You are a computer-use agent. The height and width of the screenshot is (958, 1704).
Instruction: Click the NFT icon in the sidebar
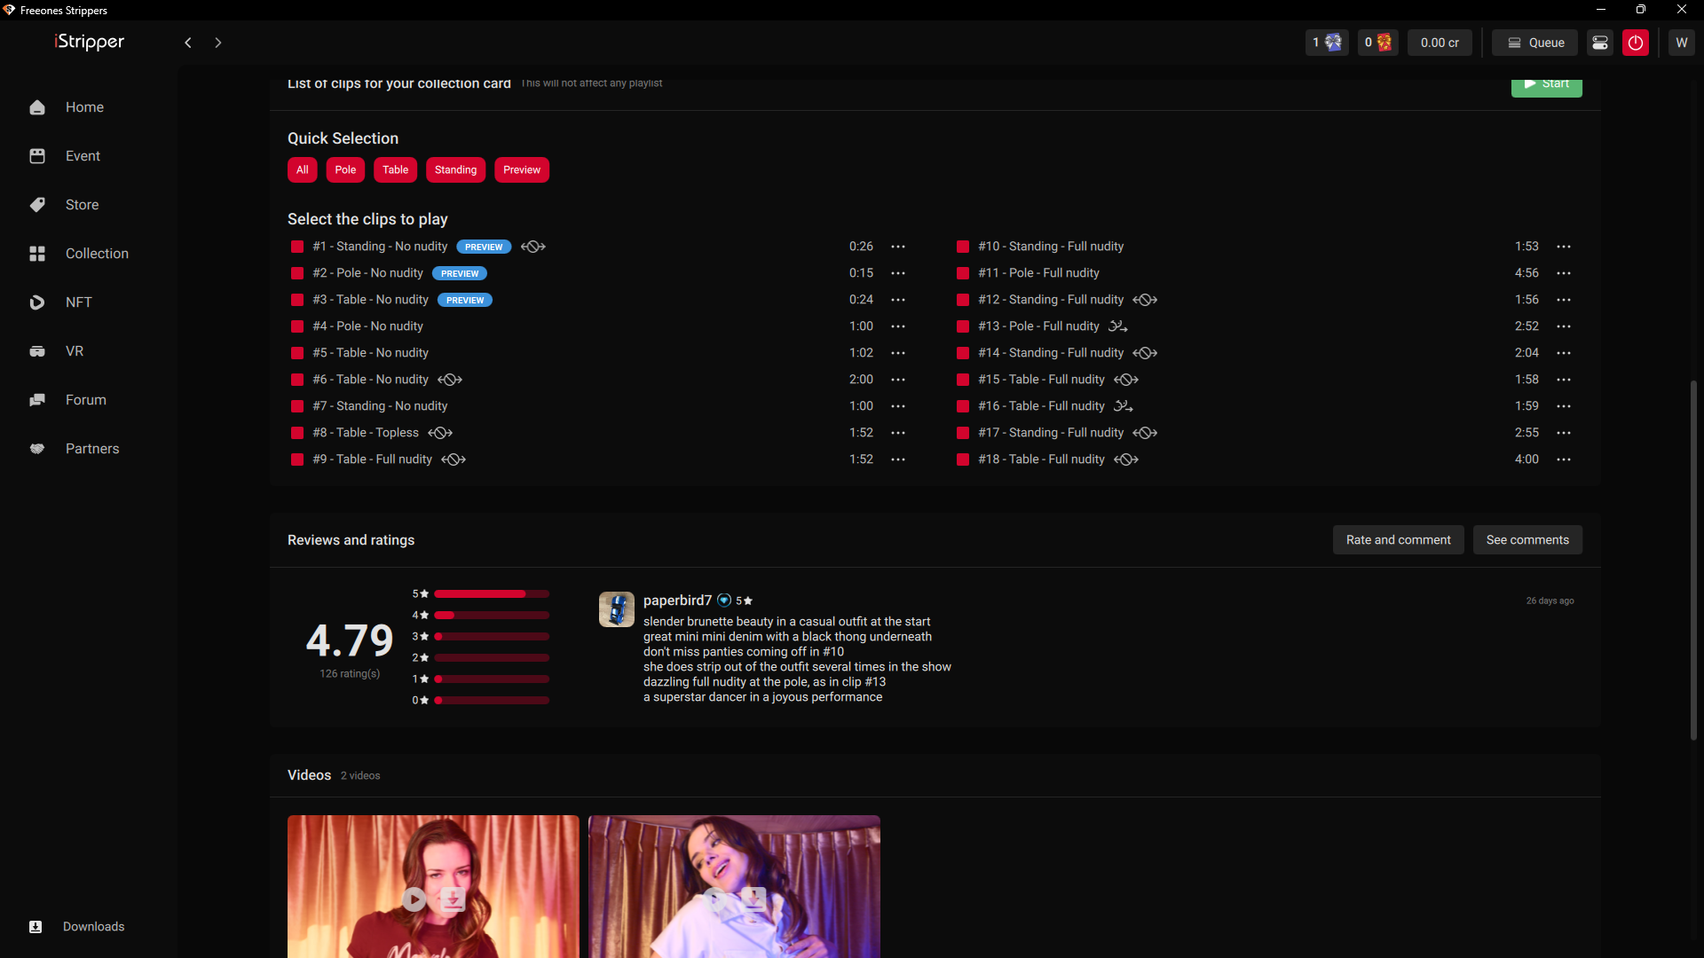pyautogui.click(x=37, y=302)
